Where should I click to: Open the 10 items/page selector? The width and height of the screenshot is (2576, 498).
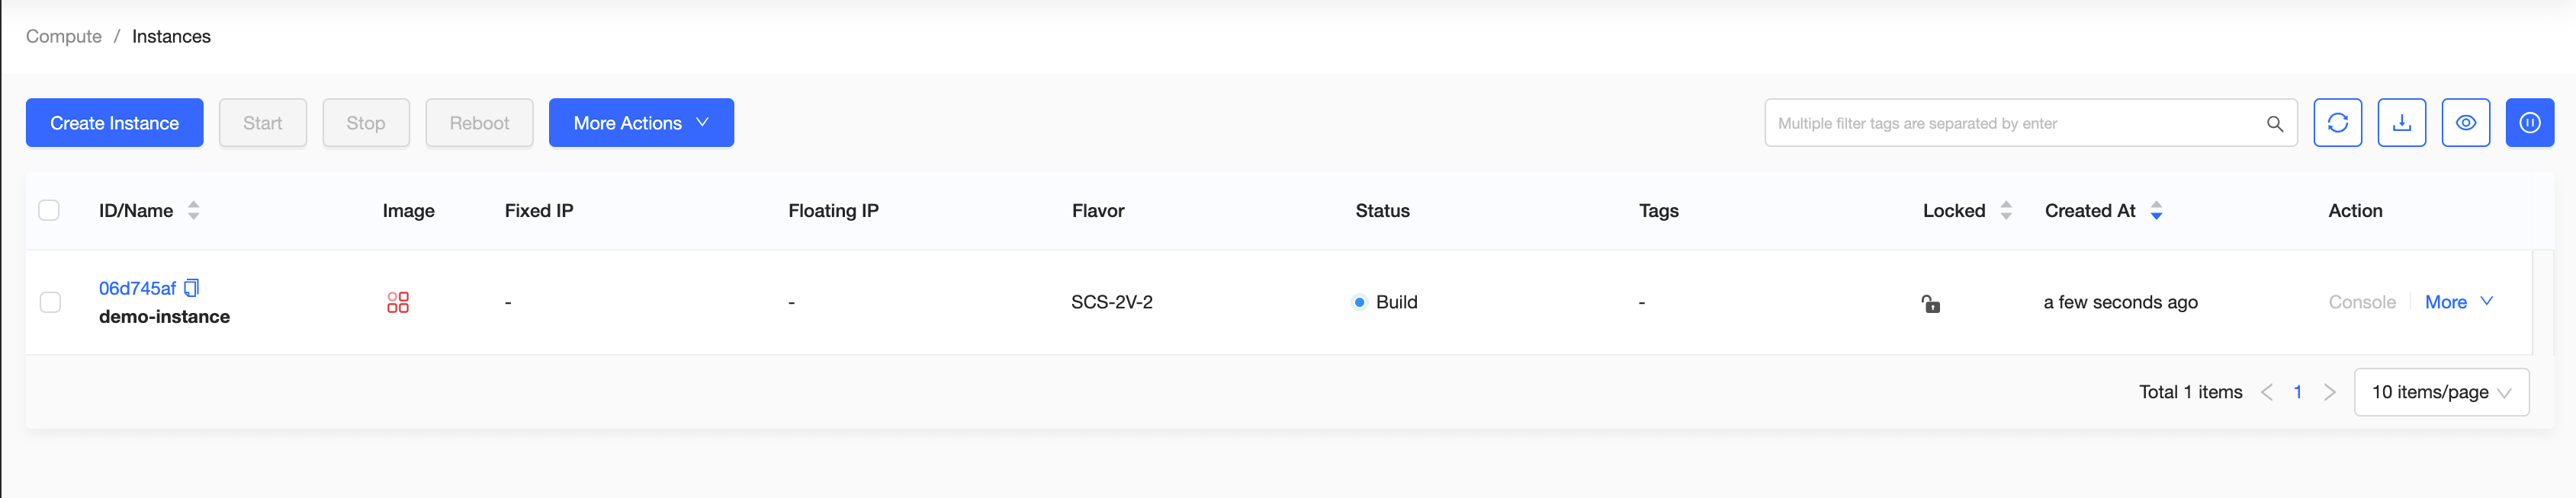click(2441, 392)
